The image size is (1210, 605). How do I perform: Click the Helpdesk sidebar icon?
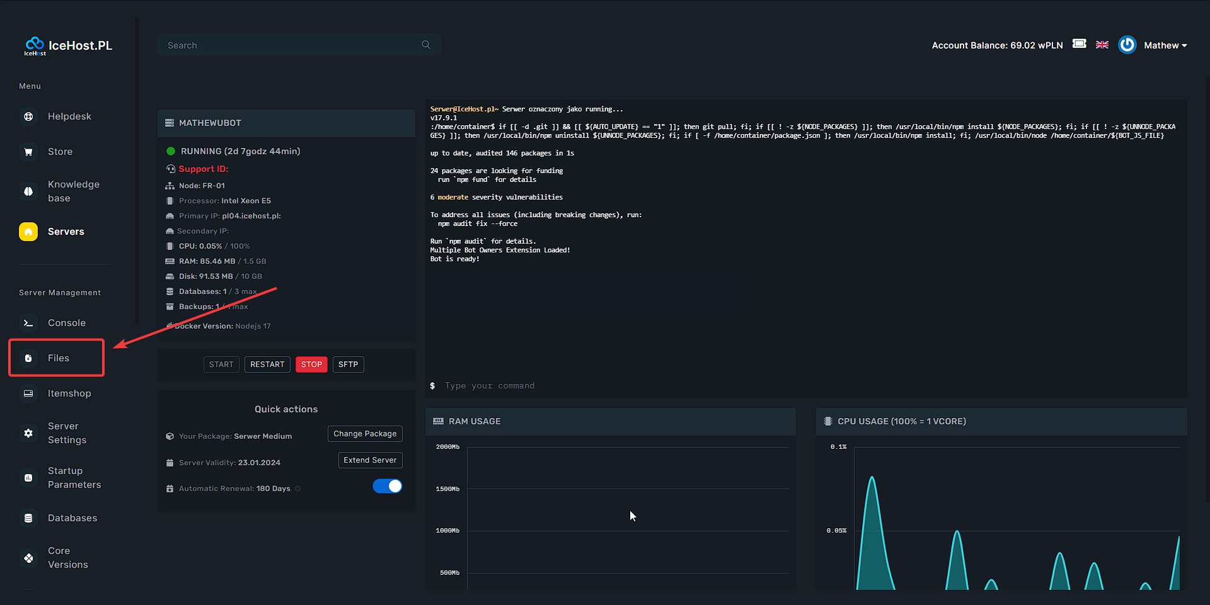pyautogui.click(x=28, y=116)
